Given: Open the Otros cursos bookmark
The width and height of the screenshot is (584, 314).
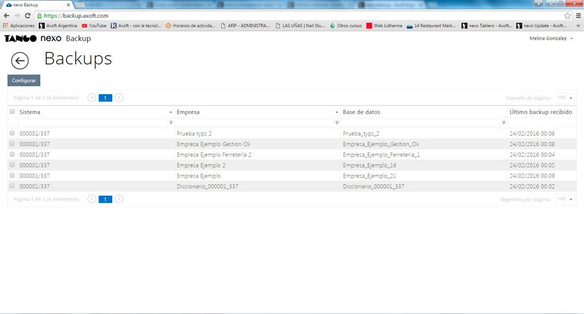Looking at the screenshot, I should 346,26.
